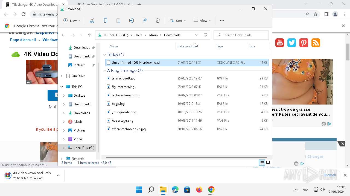Show hidden system tray icons
This screenshot has width=350, height=196.
click(x=296, y=189)
